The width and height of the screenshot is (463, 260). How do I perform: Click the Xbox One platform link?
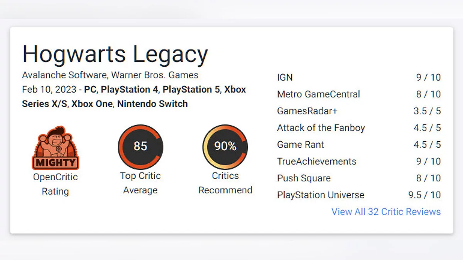point(92,104)
